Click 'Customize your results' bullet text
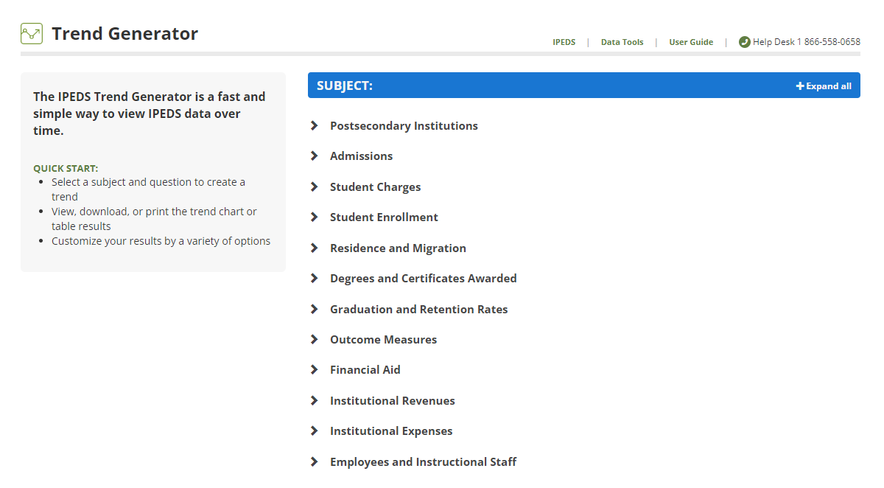 coord(161,240)
